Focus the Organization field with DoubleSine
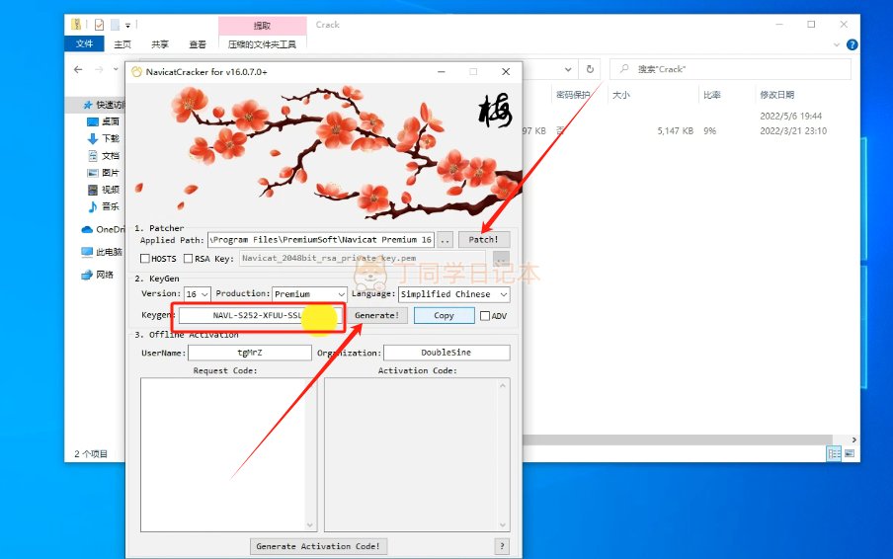Viewport: 893px width, 559px height. (446, 353)
